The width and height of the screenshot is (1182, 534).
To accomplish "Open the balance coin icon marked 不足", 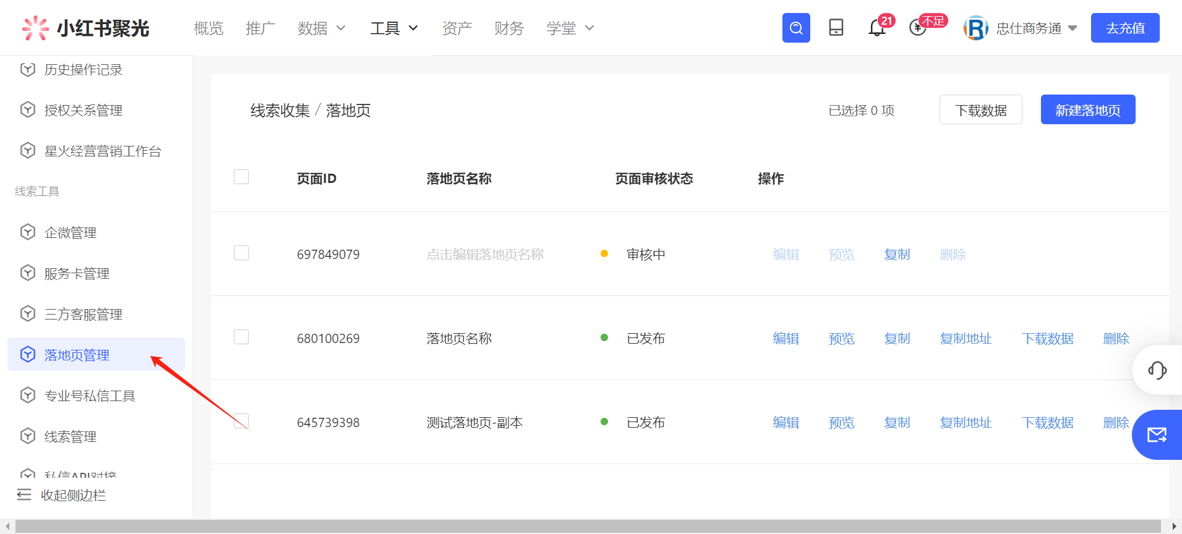I will 918,28.
